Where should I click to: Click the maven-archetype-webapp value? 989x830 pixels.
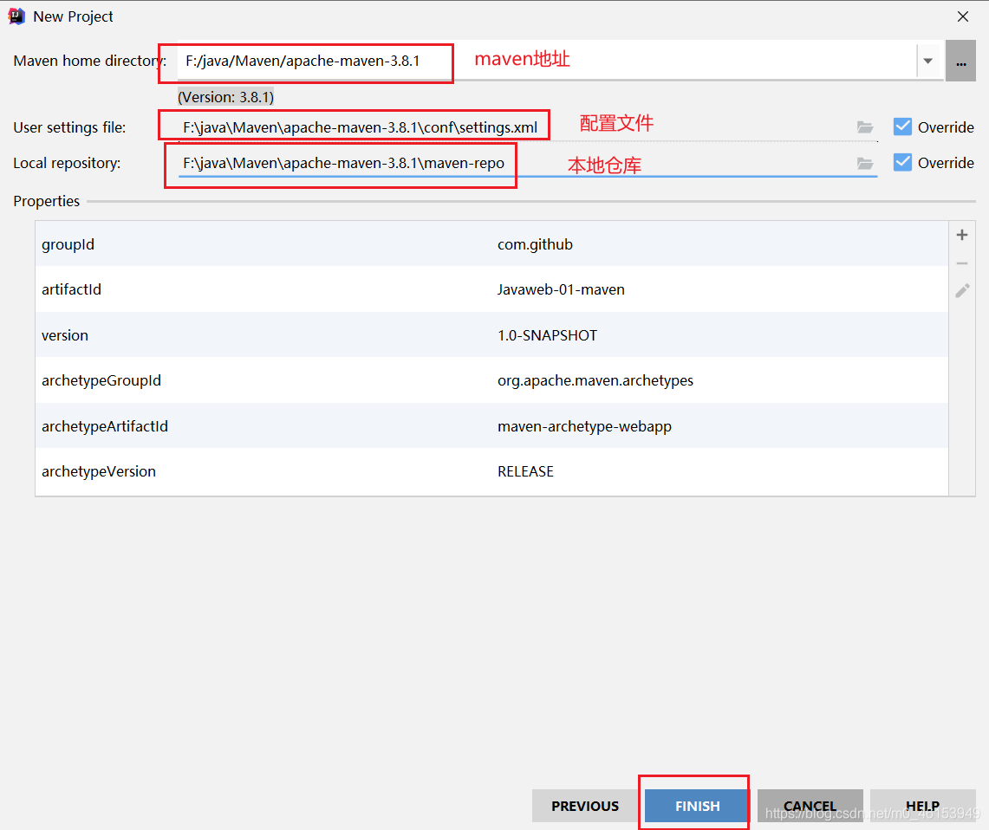coord(584,426)
